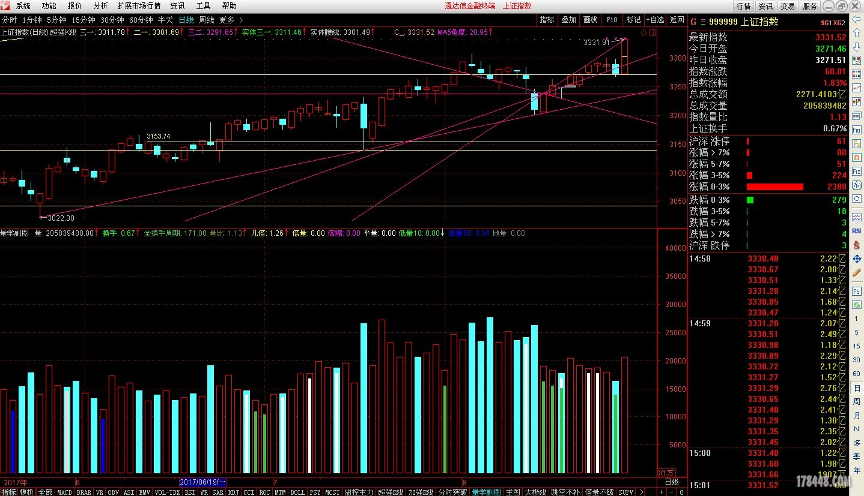Click the circle icon in right sidebar

856,198
